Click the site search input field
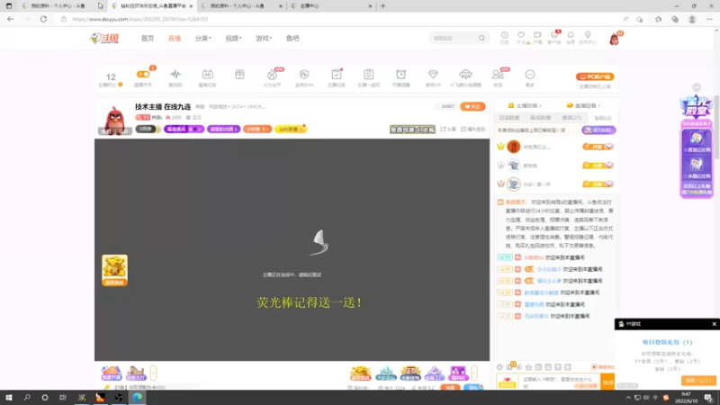 click(454, 38)
